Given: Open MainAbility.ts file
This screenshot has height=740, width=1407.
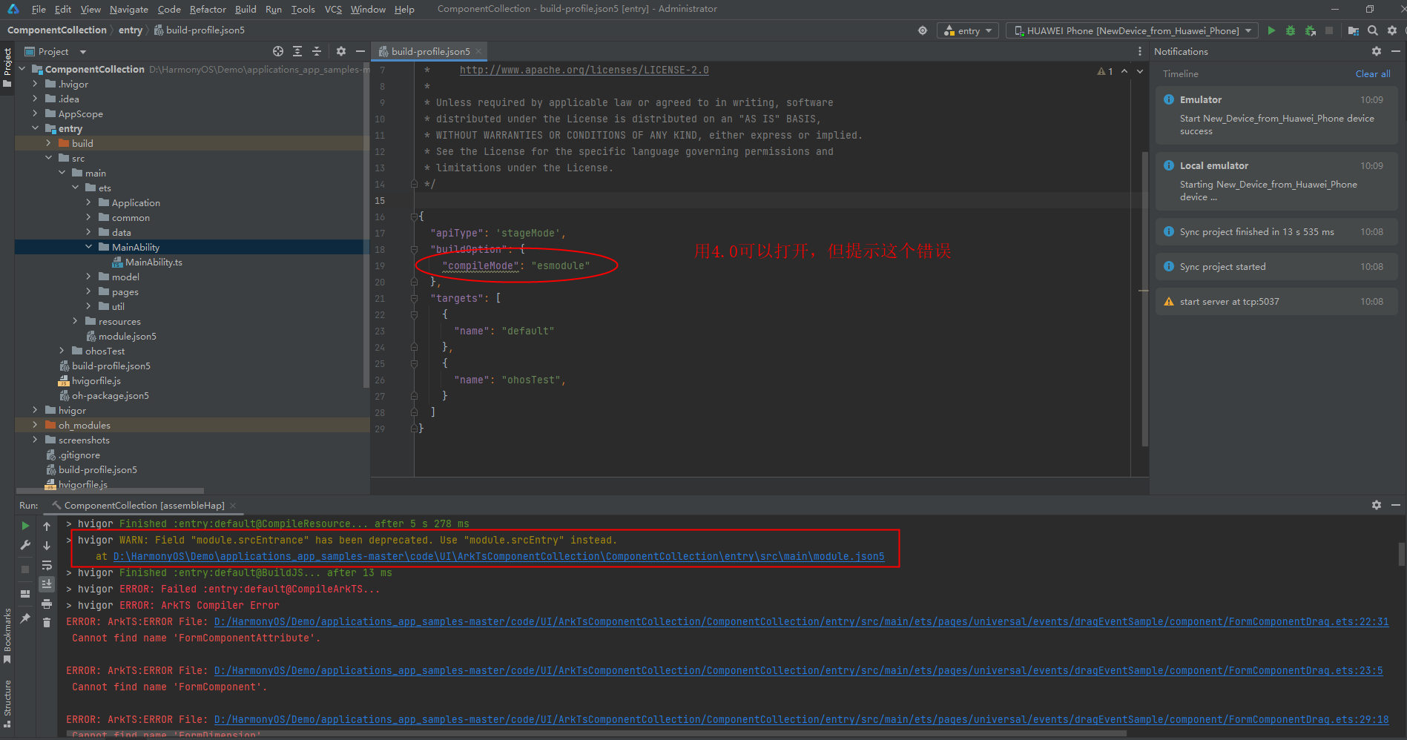Looking at the screenshot, I should (154, 262).
